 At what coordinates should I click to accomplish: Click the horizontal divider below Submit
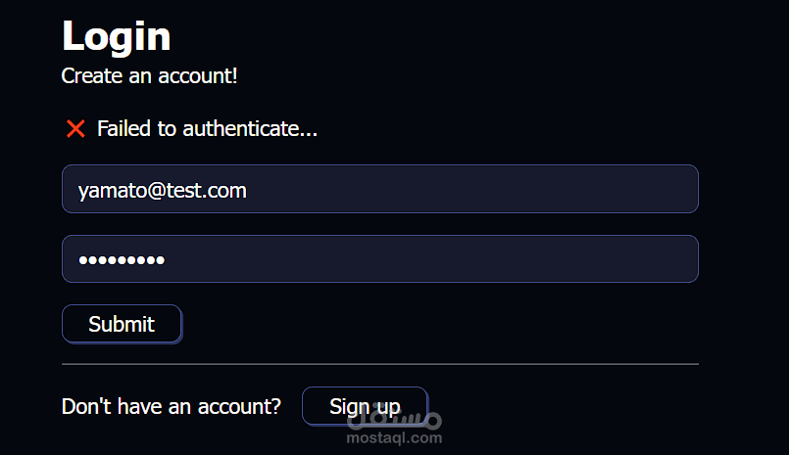point(379,364)
